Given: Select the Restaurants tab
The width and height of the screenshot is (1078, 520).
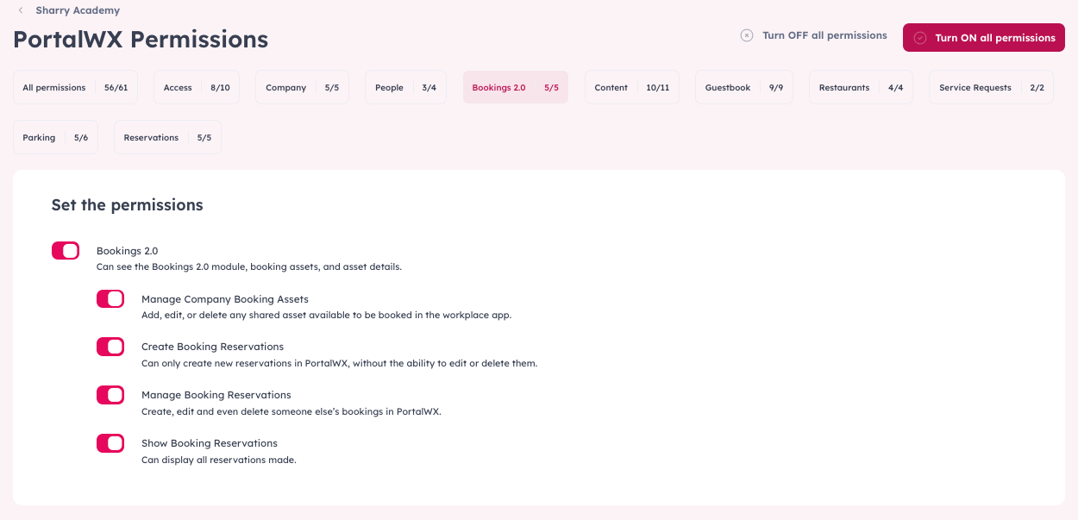Looking at the screenshot, I should pyautogui.click(x=861, y=87).
